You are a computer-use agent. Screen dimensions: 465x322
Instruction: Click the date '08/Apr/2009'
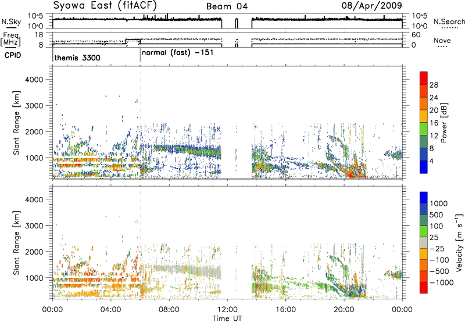coord(372,5)
